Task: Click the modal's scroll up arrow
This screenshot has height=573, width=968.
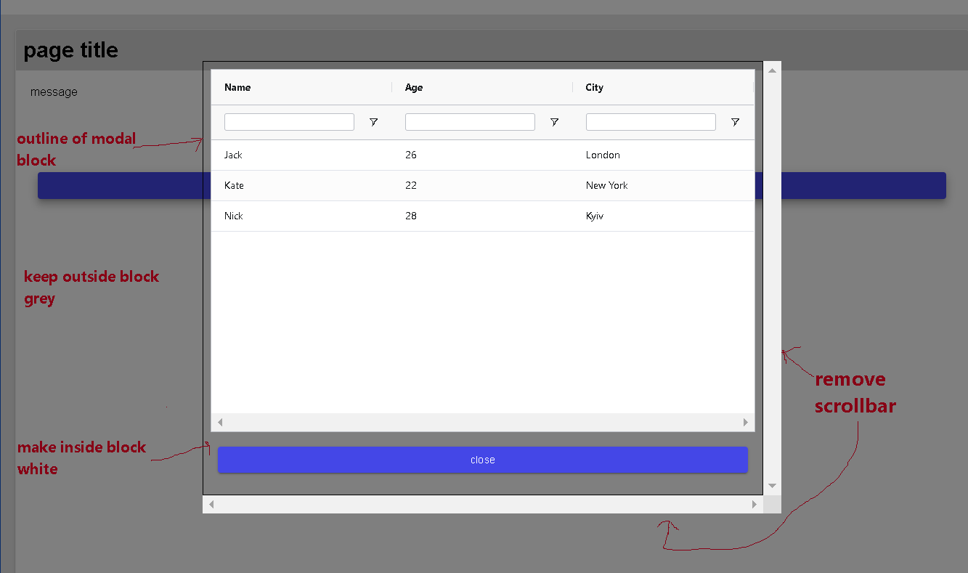Action: pyautogui.click(x=772, y=70)
